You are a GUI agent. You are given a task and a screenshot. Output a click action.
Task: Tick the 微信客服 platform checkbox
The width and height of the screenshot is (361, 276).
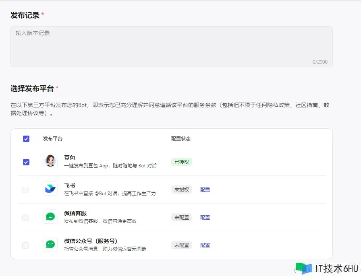click(25, 218)
